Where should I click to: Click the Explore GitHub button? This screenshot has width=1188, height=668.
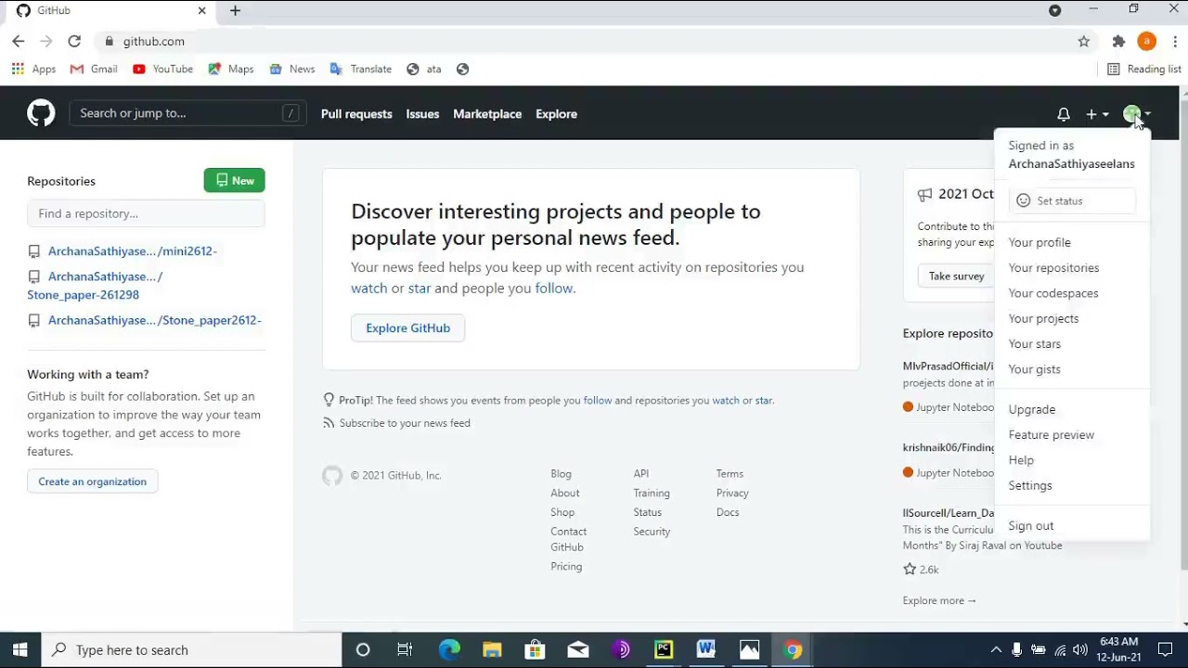click(x=407, y=328)
